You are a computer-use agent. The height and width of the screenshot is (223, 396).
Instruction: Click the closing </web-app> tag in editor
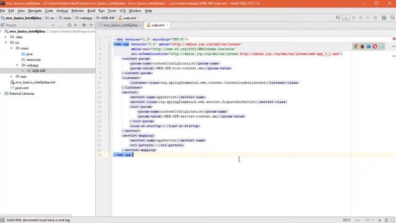[123, 155]
